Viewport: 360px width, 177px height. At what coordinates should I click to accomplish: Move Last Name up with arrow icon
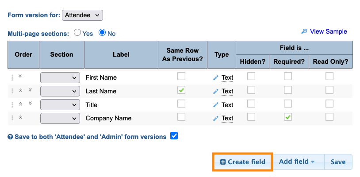20,90
